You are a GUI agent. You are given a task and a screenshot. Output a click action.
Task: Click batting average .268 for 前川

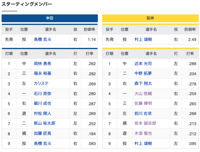(x=192, y=114)
